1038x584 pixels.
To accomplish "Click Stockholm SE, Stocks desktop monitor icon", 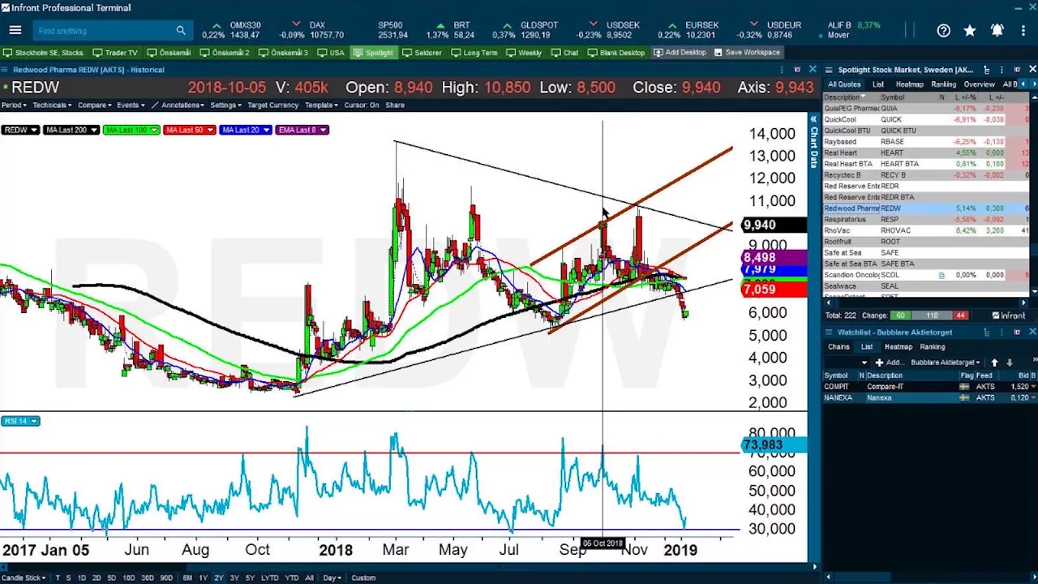I will 7,53.
